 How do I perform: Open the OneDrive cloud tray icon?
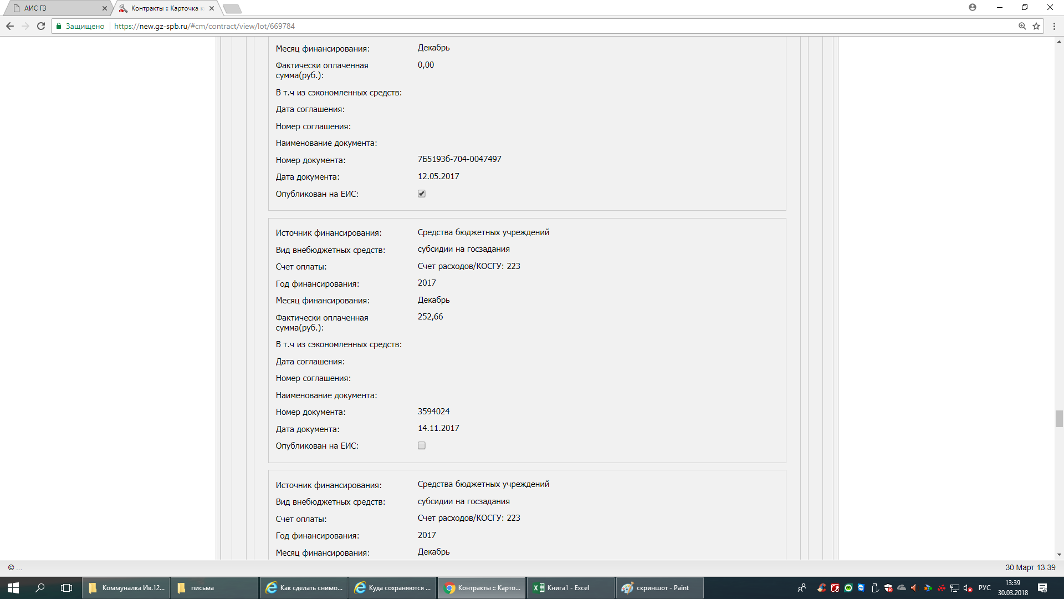click(x=902, y=588)
